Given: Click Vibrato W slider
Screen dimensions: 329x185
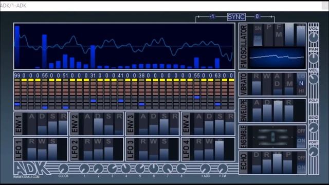Looking at the screenshot, I should (267, 84).
